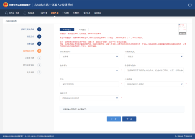
Task: Click the user profile icon
Action: [x=6, y=13]
